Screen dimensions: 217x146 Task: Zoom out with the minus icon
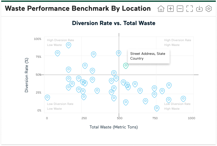coord(180,9)
